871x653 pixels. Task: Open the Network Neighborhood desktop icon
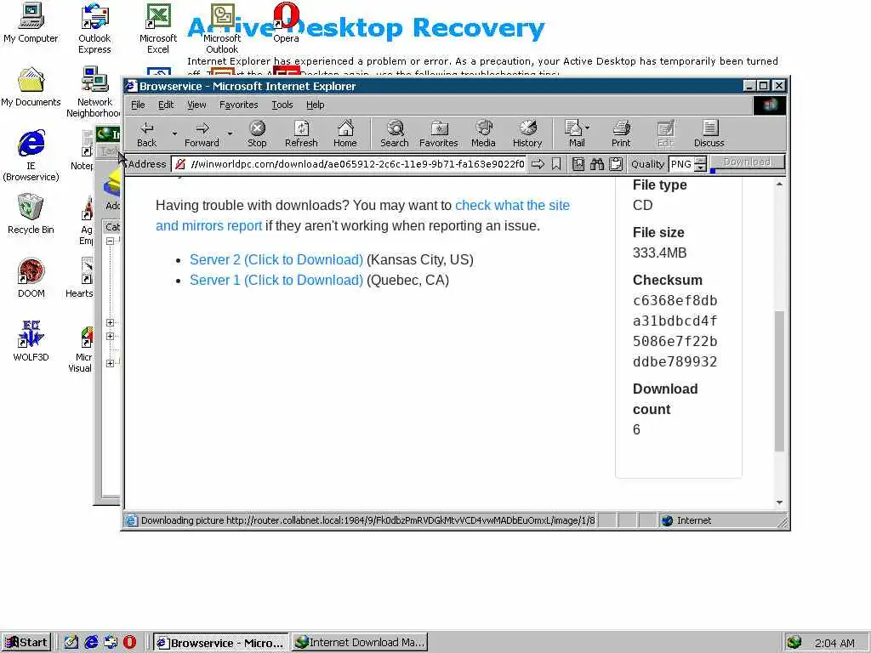pos(94,92)
